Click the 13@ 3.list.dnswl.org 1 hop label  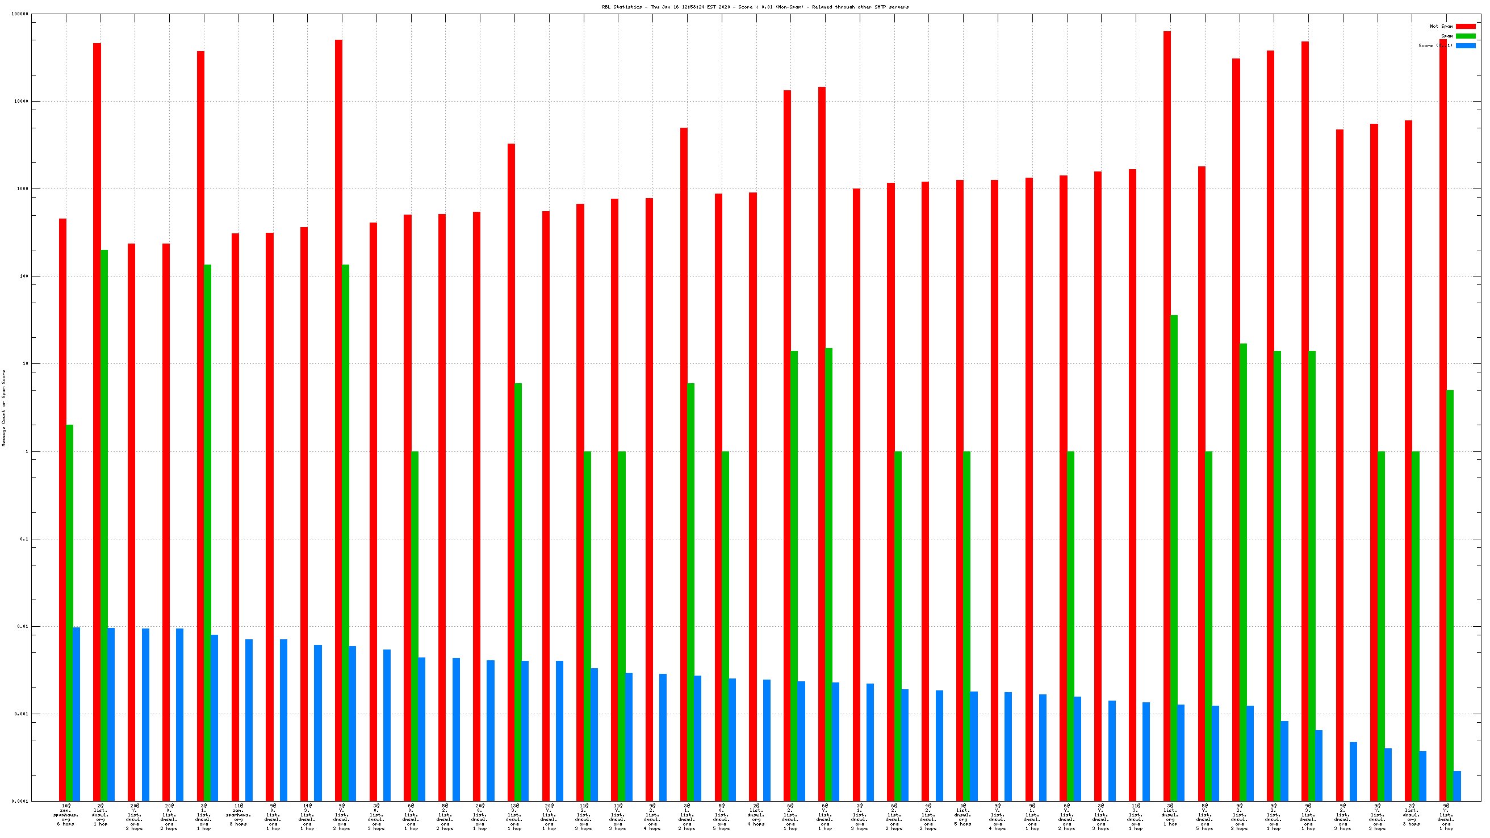click(x=514, y=816)
